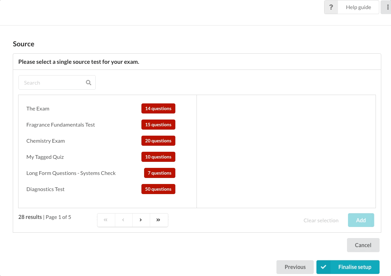Click the search magnifier icon

89,83
